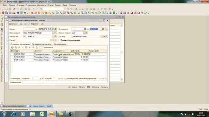Clear the Договор field with the X icon

pos(104,36)
